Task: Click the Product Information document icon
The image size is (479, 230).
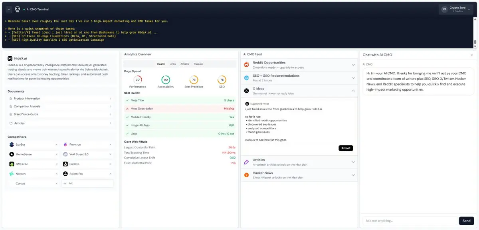Action: (x=10, y=99)
